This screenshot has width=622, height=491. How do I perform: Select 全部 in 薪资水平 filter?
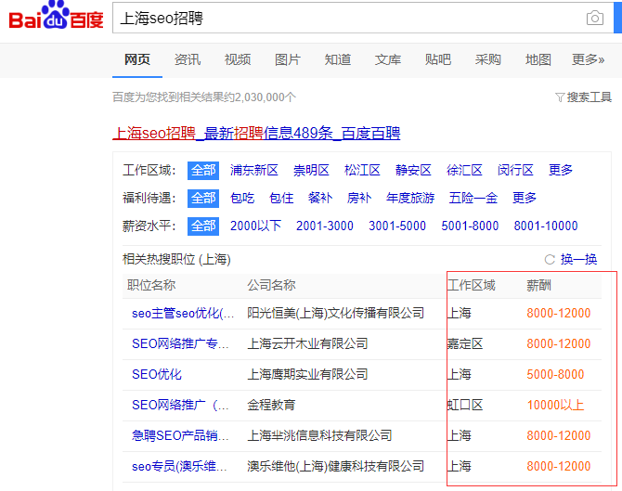203,226
